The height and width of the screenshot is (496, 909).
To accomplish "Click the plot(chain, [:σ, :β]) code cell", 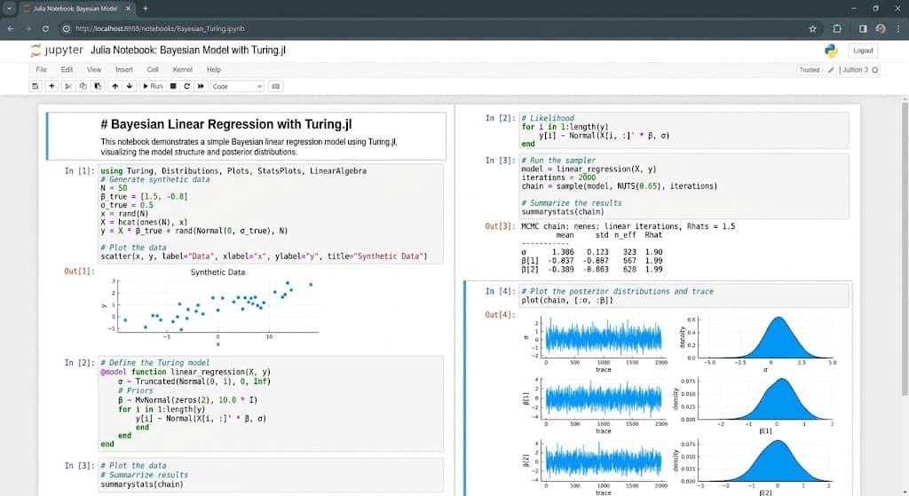I will [684, 296].
